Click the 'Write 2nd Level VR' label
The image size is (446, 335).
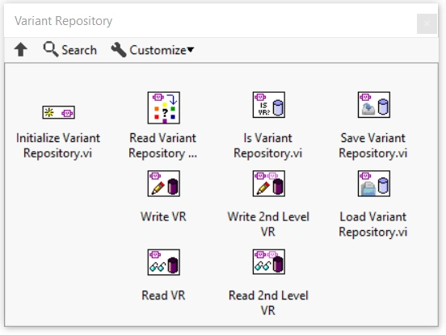(x=268, y=224)
